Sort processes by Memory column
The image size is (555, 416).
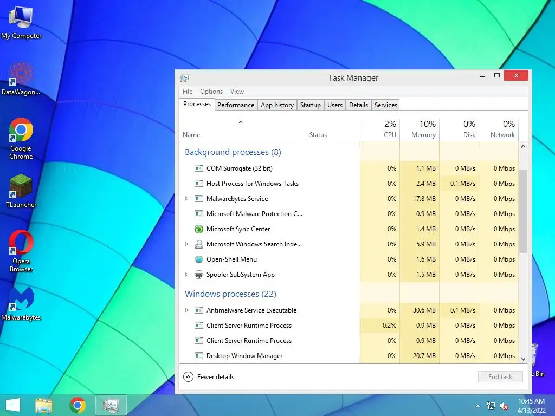(x=420, y=130)
